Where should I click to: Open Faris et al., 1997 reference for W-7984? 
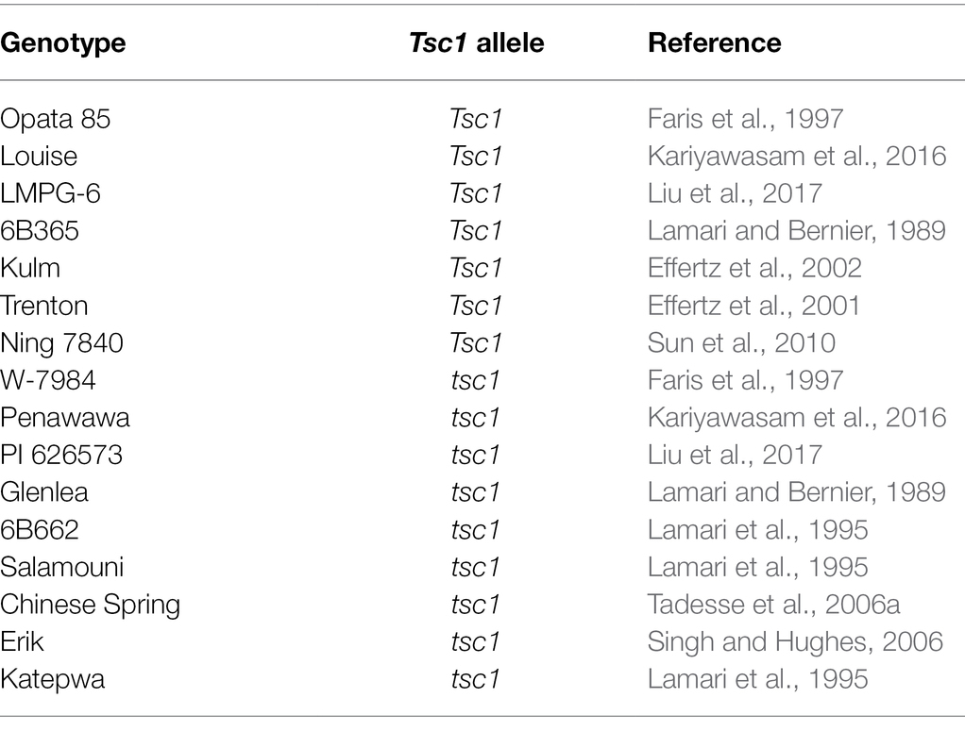pos(745,380)
